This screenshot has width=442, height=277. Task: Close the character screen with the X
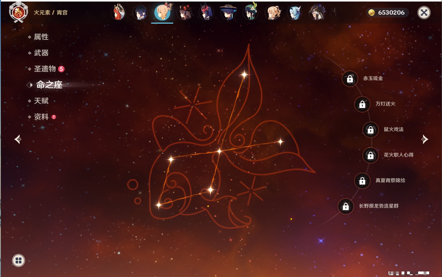424,13
